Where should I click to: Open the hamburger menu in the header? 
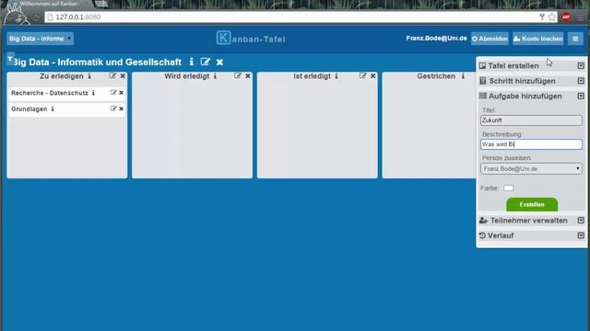(575, 39)
